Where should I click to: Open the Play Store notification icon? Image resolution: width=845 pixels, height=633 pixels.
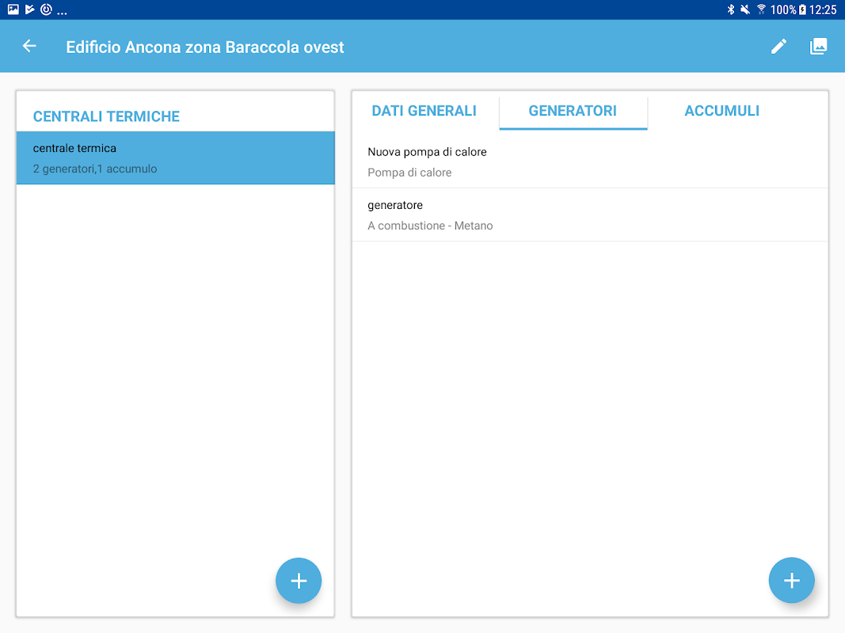[x=29, y=9]
